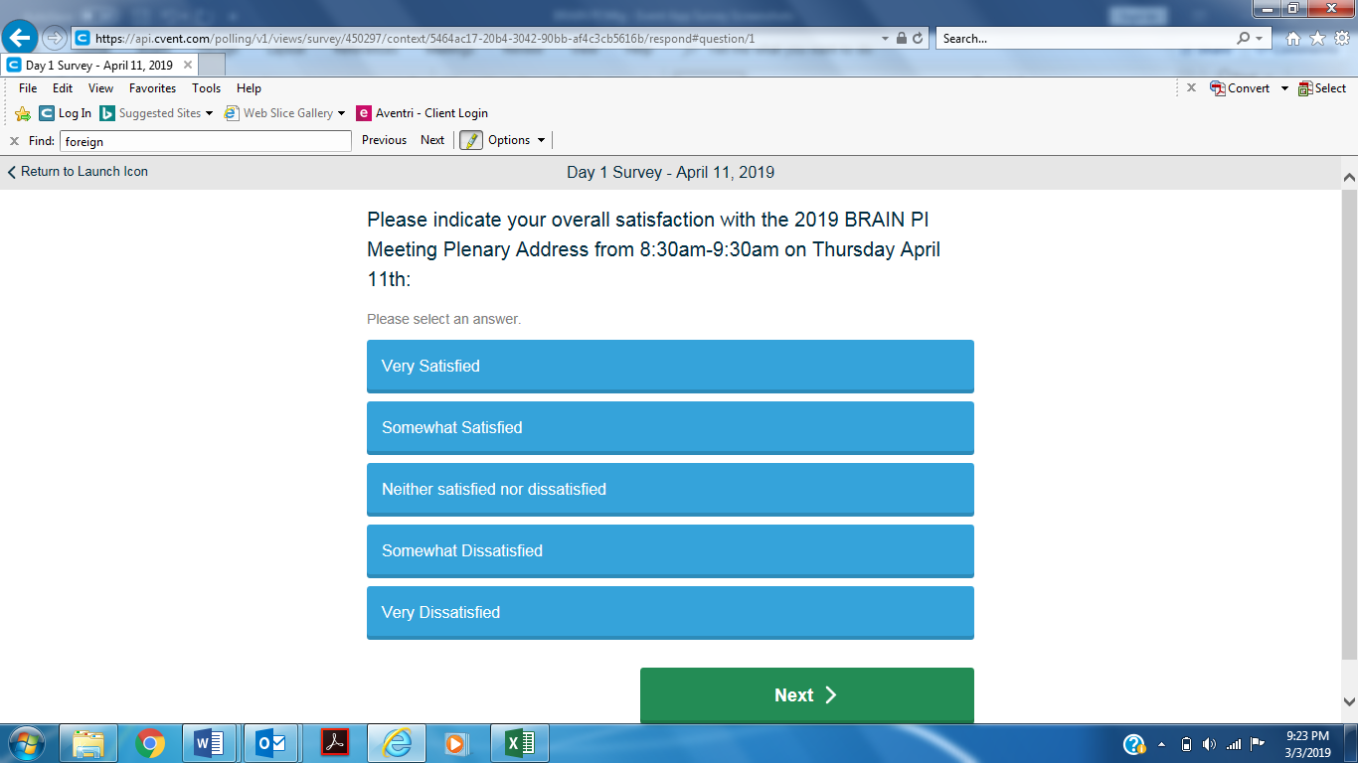Open the Tools gear icon

(1341, 39)
